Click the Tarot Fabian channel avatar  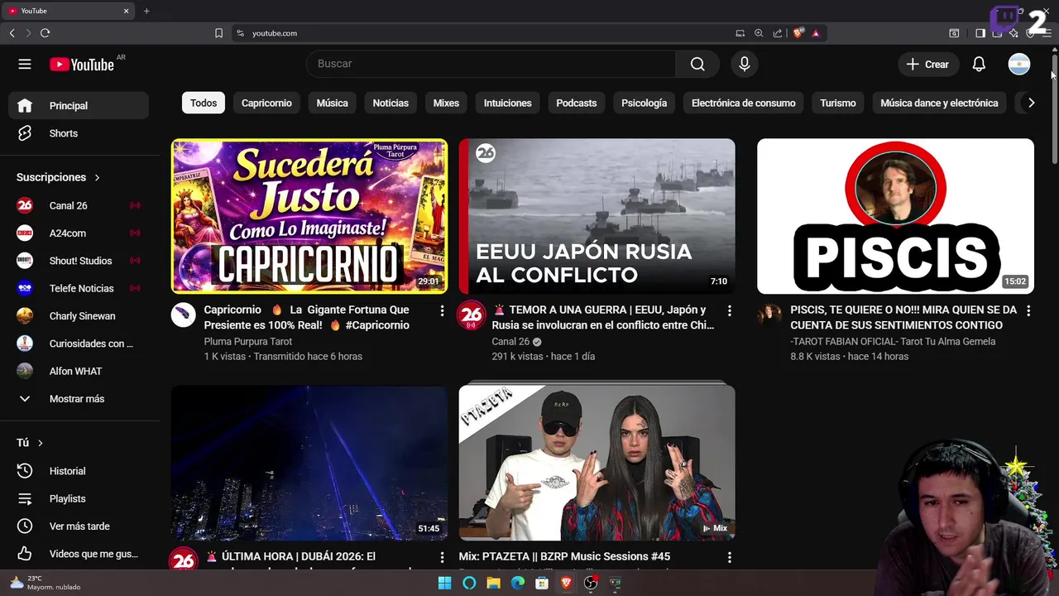(x=769, y=315)
